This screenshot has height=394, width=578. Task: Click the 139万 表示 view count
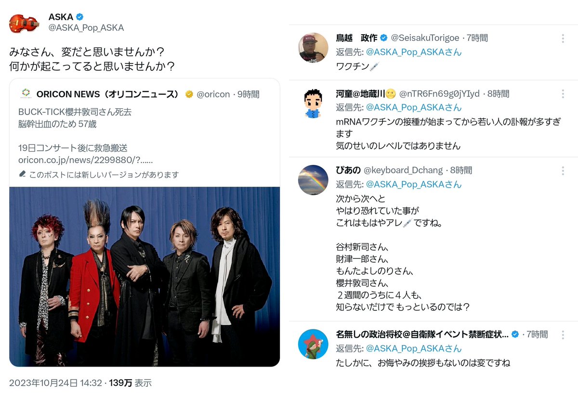(131, 383)
